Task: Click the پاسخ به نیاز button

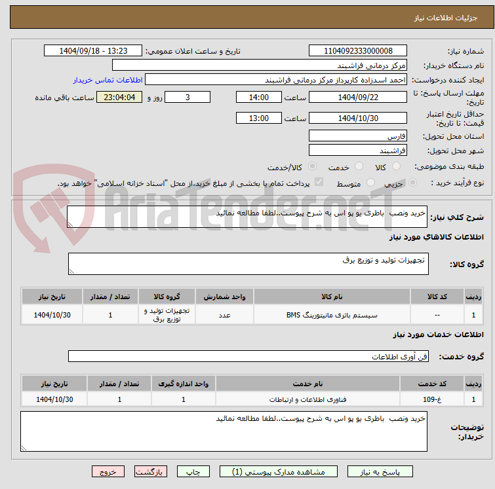Action: coord(380,472)
